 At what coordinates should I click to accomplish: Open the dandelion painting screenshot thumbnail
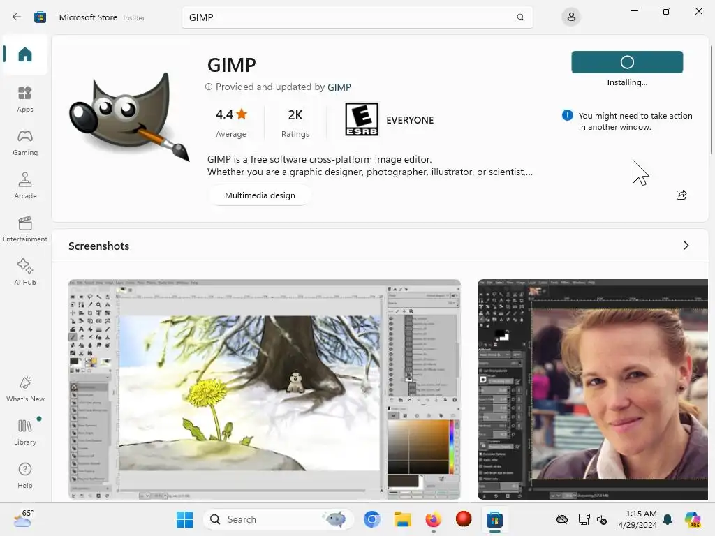point(265,389)
